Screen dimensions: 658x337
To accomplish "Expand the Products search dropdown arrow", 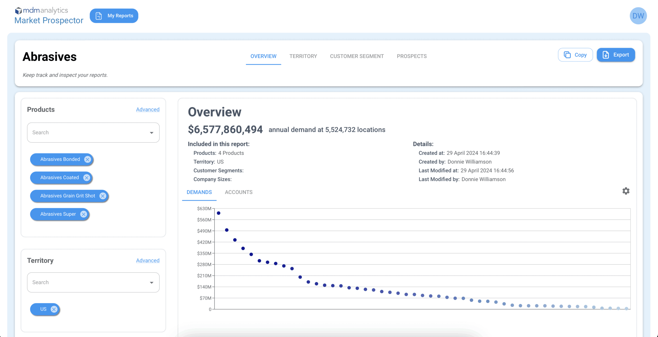I will pyautogui.click(x=152, y=133).
